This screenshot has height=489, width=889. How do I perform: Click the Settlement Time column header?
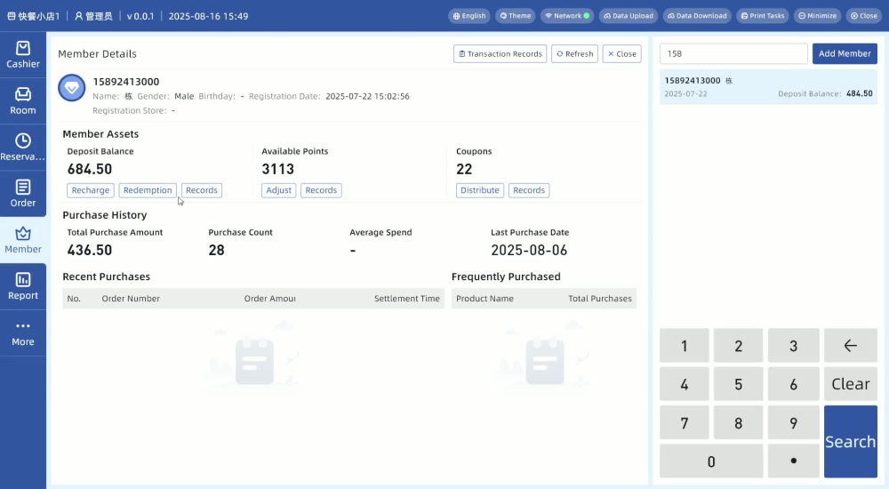(406, 299)
